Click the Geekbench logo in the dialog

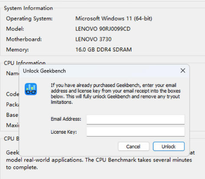tap(31, 89)
